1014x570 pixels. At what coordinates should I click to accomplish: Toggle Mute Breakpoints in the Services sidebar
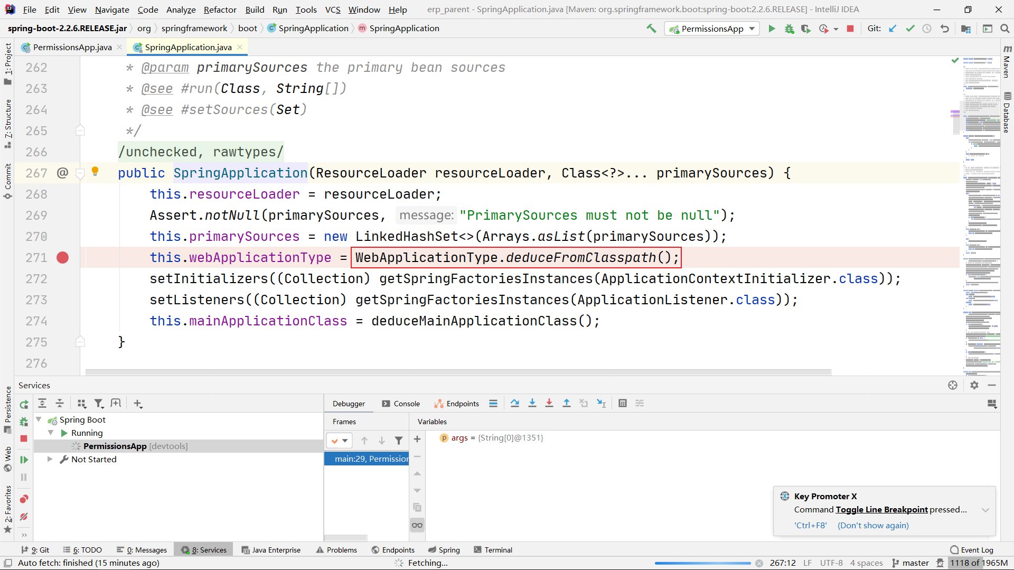click(x=24, y=517)
